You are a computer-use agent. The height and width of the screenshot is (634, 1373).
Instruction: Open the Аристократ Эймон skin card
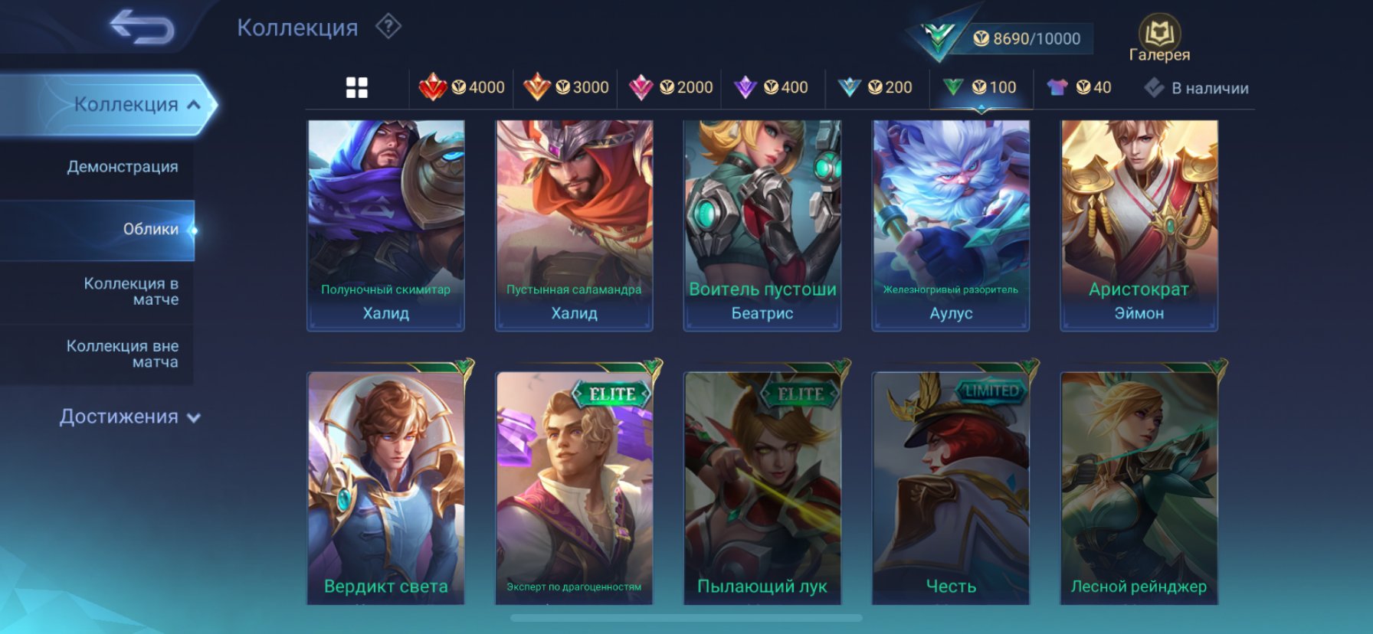click(1139, 225)
